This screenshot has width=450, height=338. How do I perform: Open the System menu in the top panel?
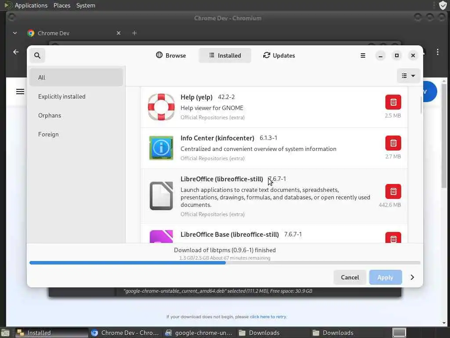pos(86,5)
